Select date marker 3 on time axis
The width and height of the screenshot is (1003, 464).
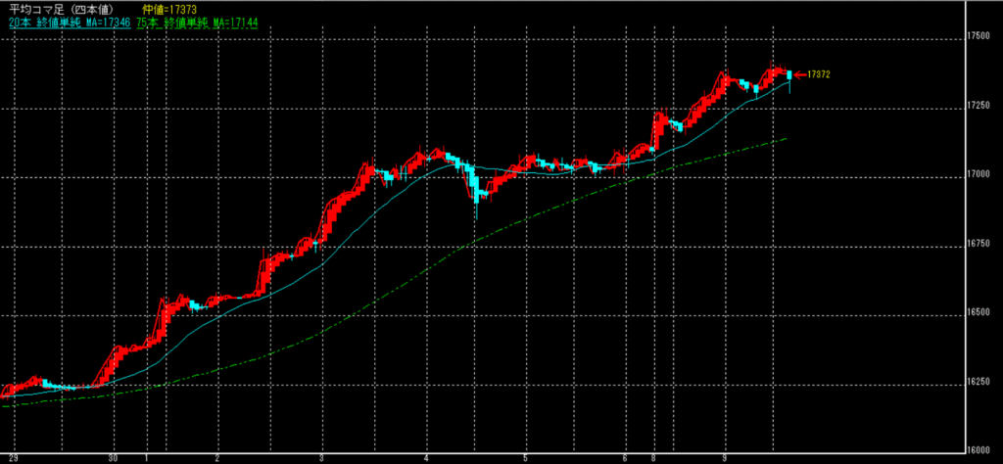point(321,457)
